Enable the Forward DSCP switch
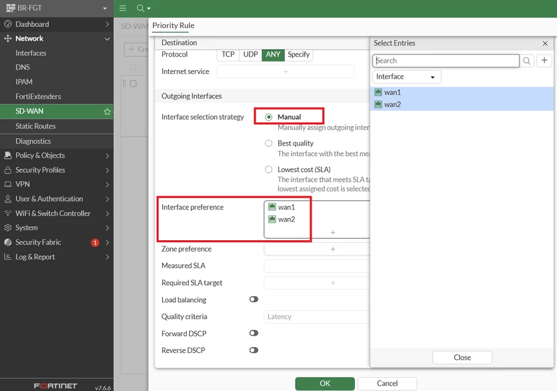The image size is (557, 391). tap(253, 333)
